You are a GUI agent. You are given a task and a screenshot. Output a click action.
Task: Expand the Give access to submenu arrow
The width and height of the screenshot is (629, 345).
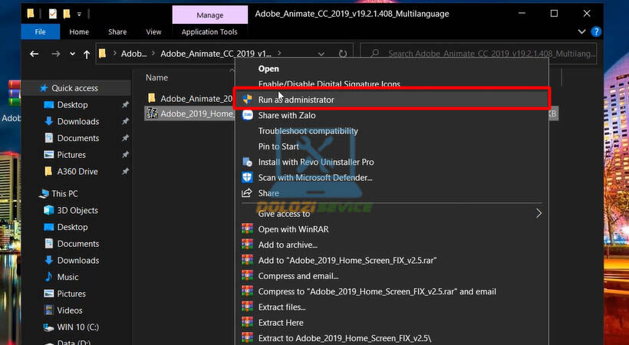538,214
